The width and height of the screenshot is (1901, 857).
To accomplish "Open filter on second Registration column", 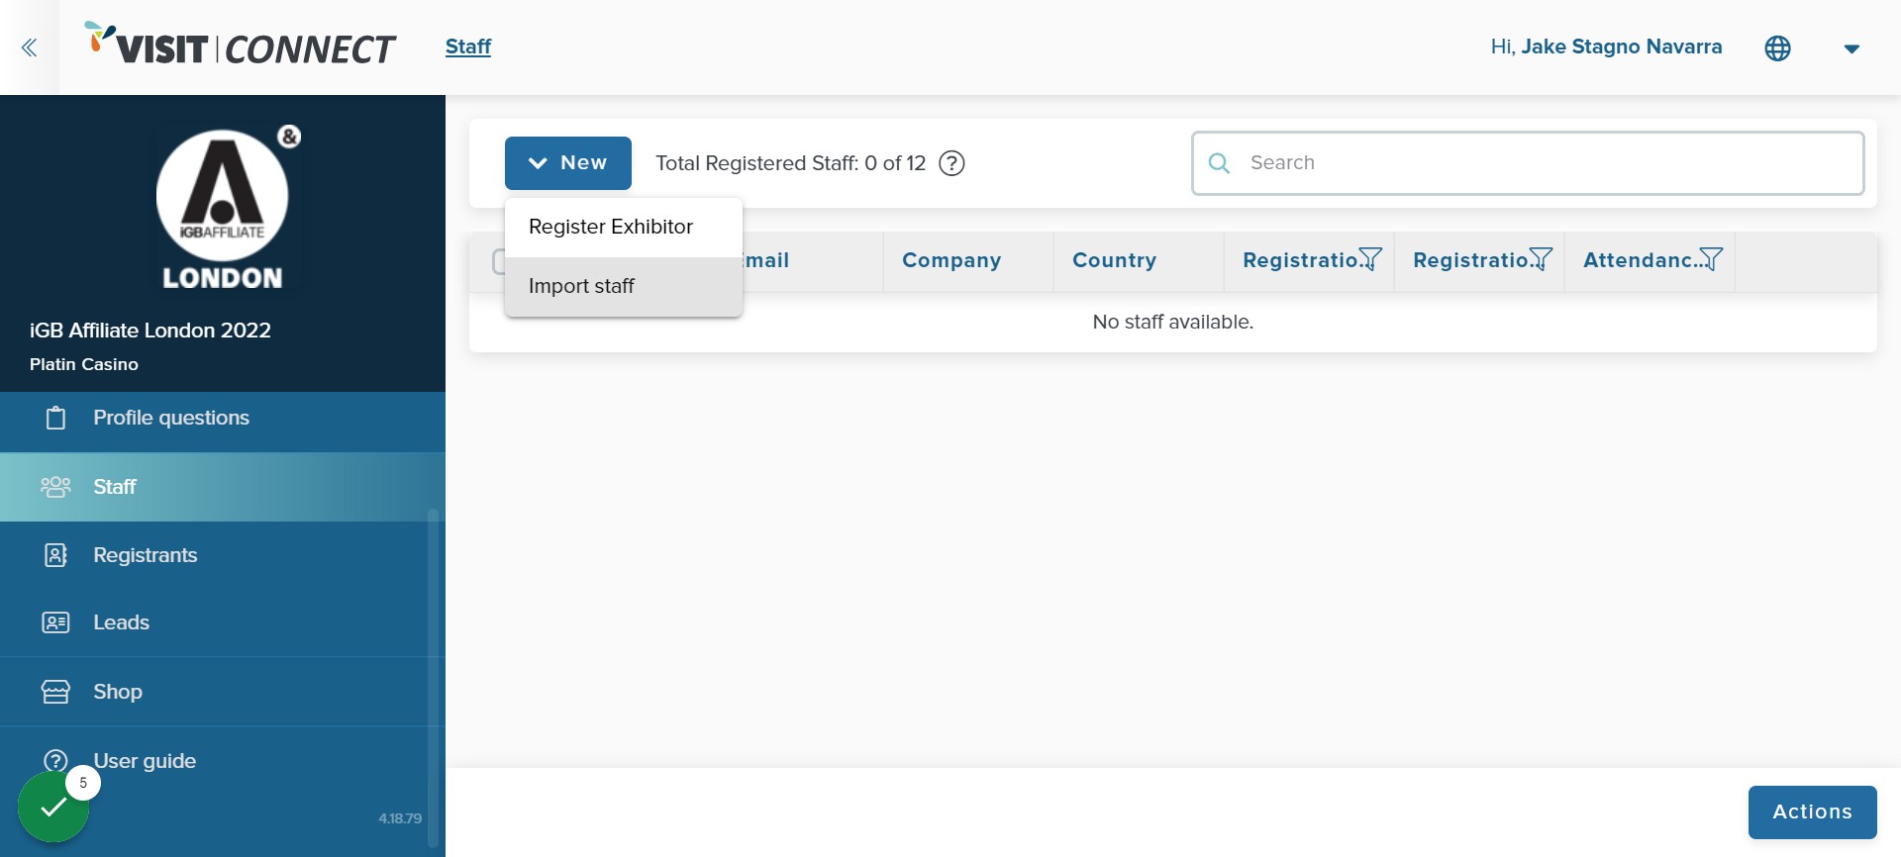I will 1541,259.
